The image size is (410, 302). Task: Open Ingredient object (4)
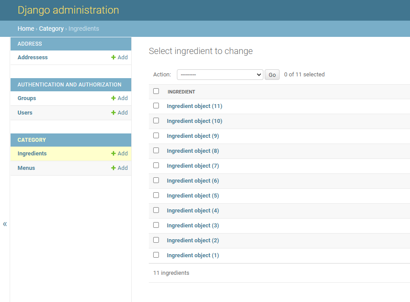[x=193, y=211]
